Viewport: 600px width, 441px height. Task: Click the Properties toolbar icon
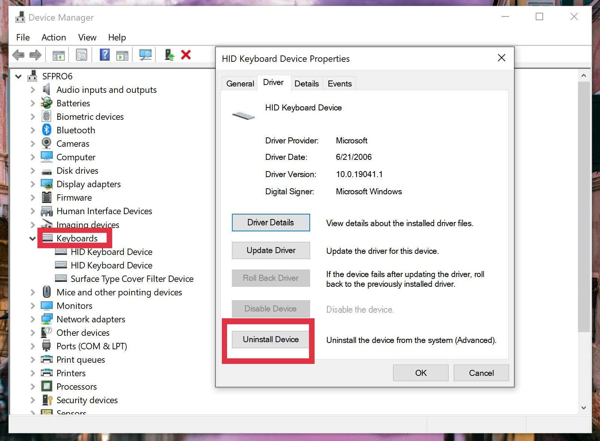pyautogui.click(x=81, y=55)
